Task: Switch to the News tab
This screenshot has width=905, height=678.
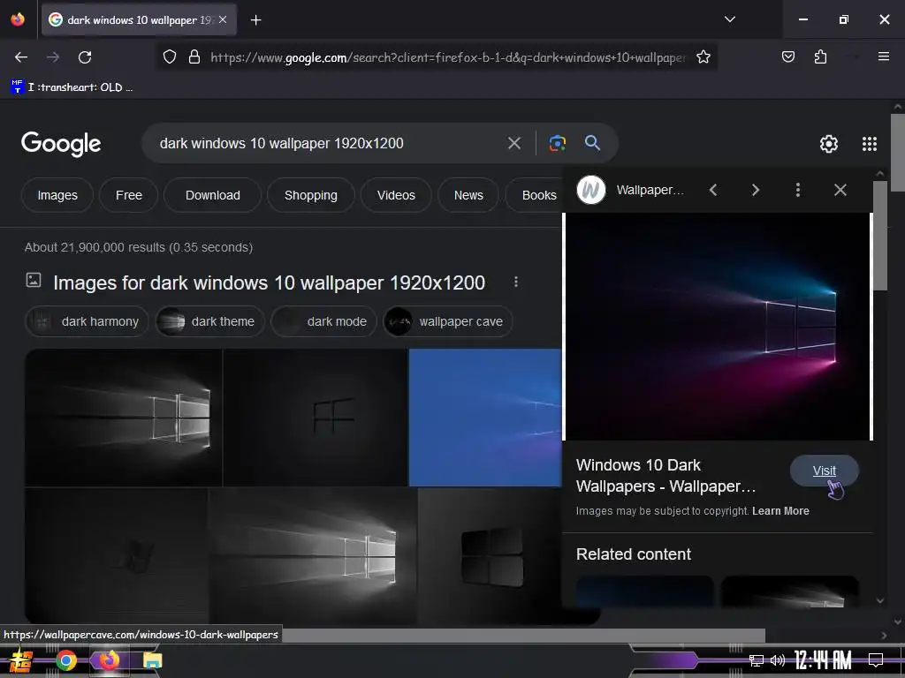Action: click(468, 195)
